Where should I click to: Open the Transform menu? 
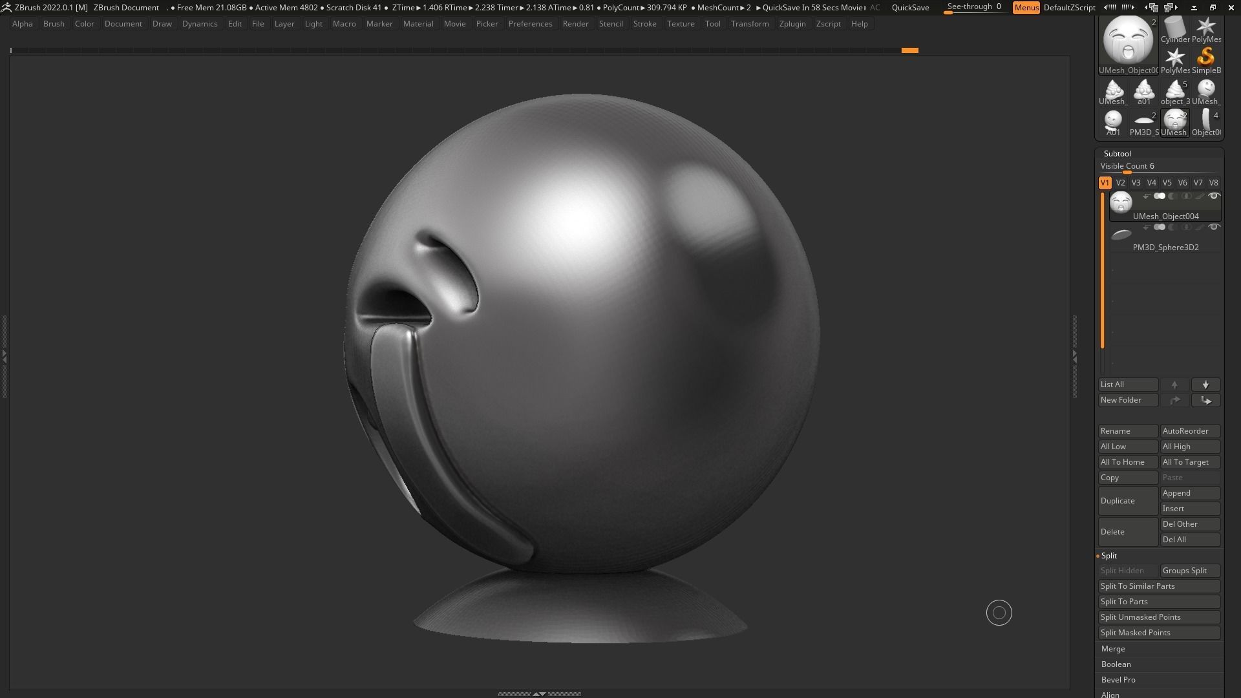point(750,24)
